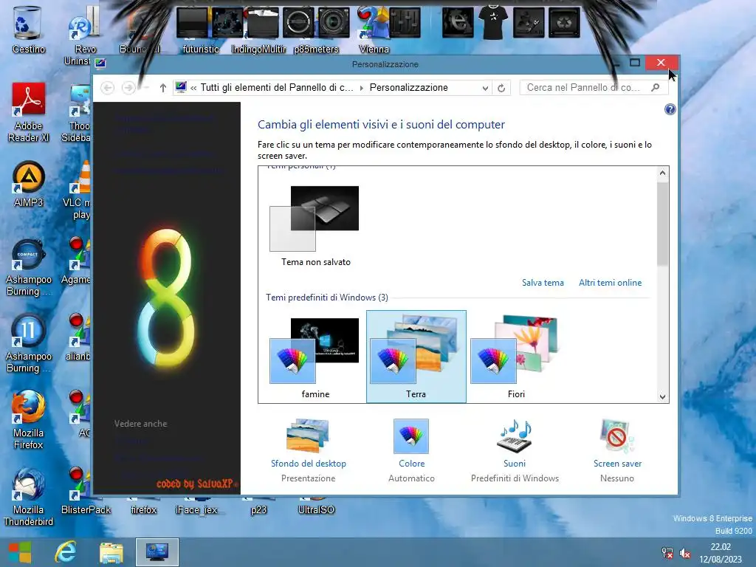Click the Personalizzazione breadcrumb segment
Viewport: 756px width, 567px height.
pos(408,88)
